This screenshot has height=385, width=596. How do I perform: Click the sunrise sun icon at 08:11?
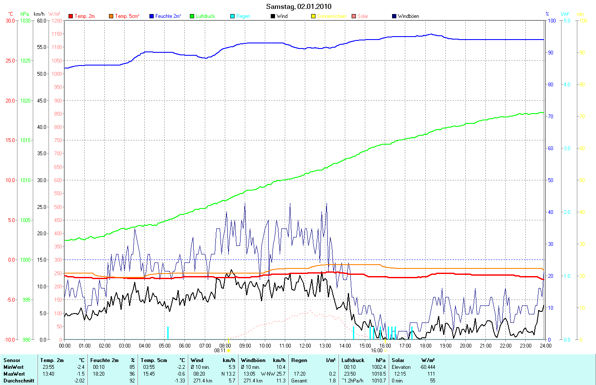coord(229,351)
